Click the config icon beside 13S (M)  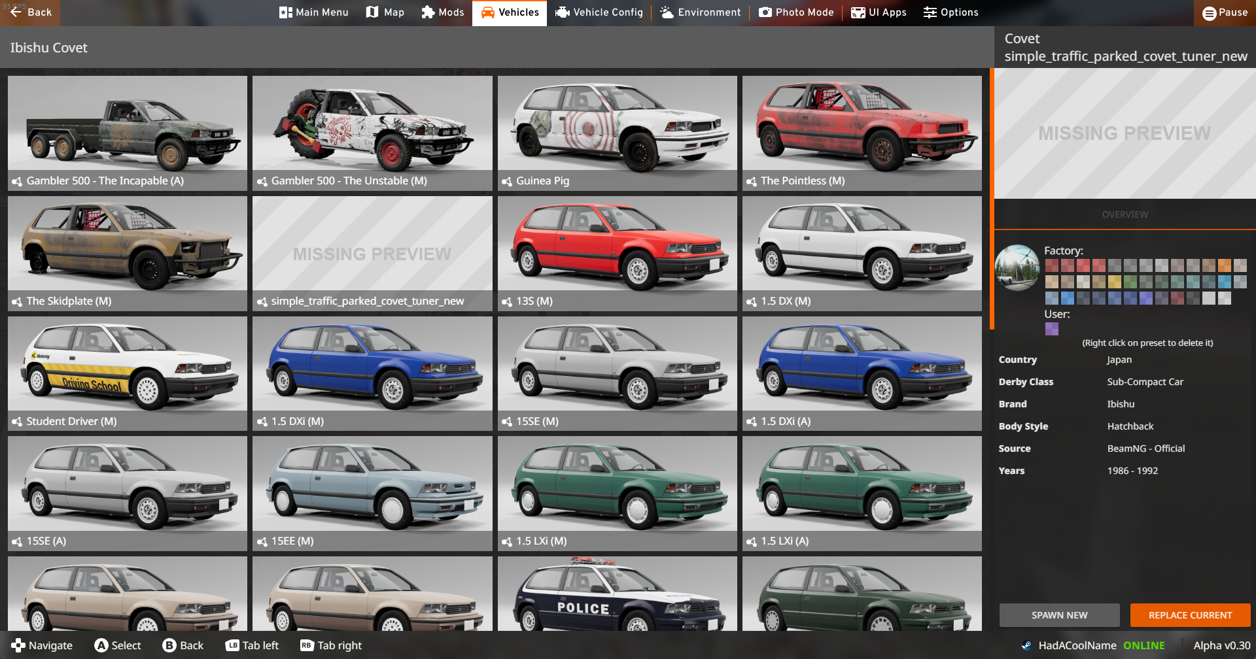(507, 301)
